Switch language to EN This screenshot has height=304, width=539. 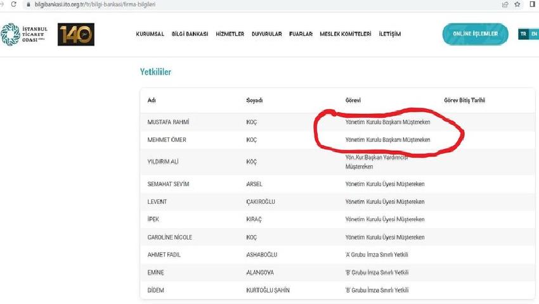(x=534, y=34)
